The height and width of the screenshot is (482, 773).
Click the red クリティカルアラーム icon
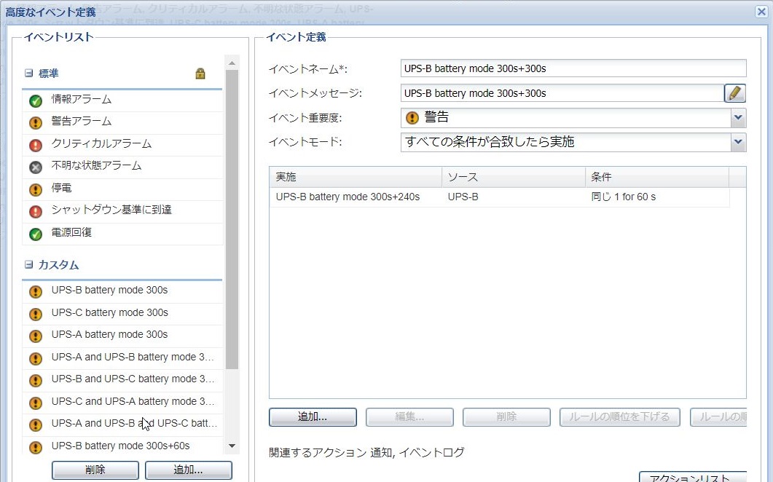pyautogui.click(x=35, y=145)
